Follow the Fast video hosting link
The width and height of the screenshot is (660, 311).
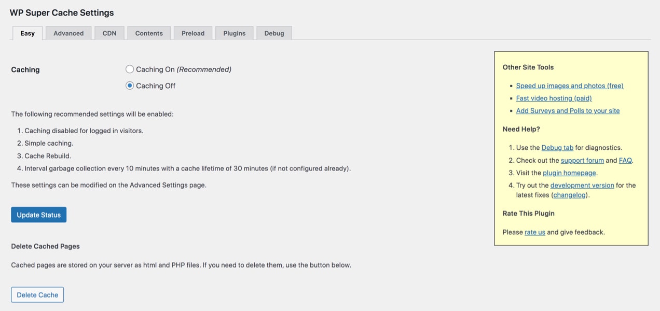tap(554, 98)
